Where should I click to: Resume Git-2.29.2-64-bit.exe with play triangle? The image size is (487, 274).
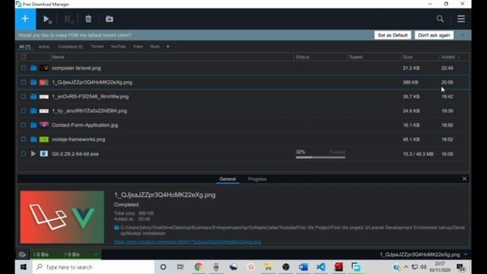click(x=33, y=154)
